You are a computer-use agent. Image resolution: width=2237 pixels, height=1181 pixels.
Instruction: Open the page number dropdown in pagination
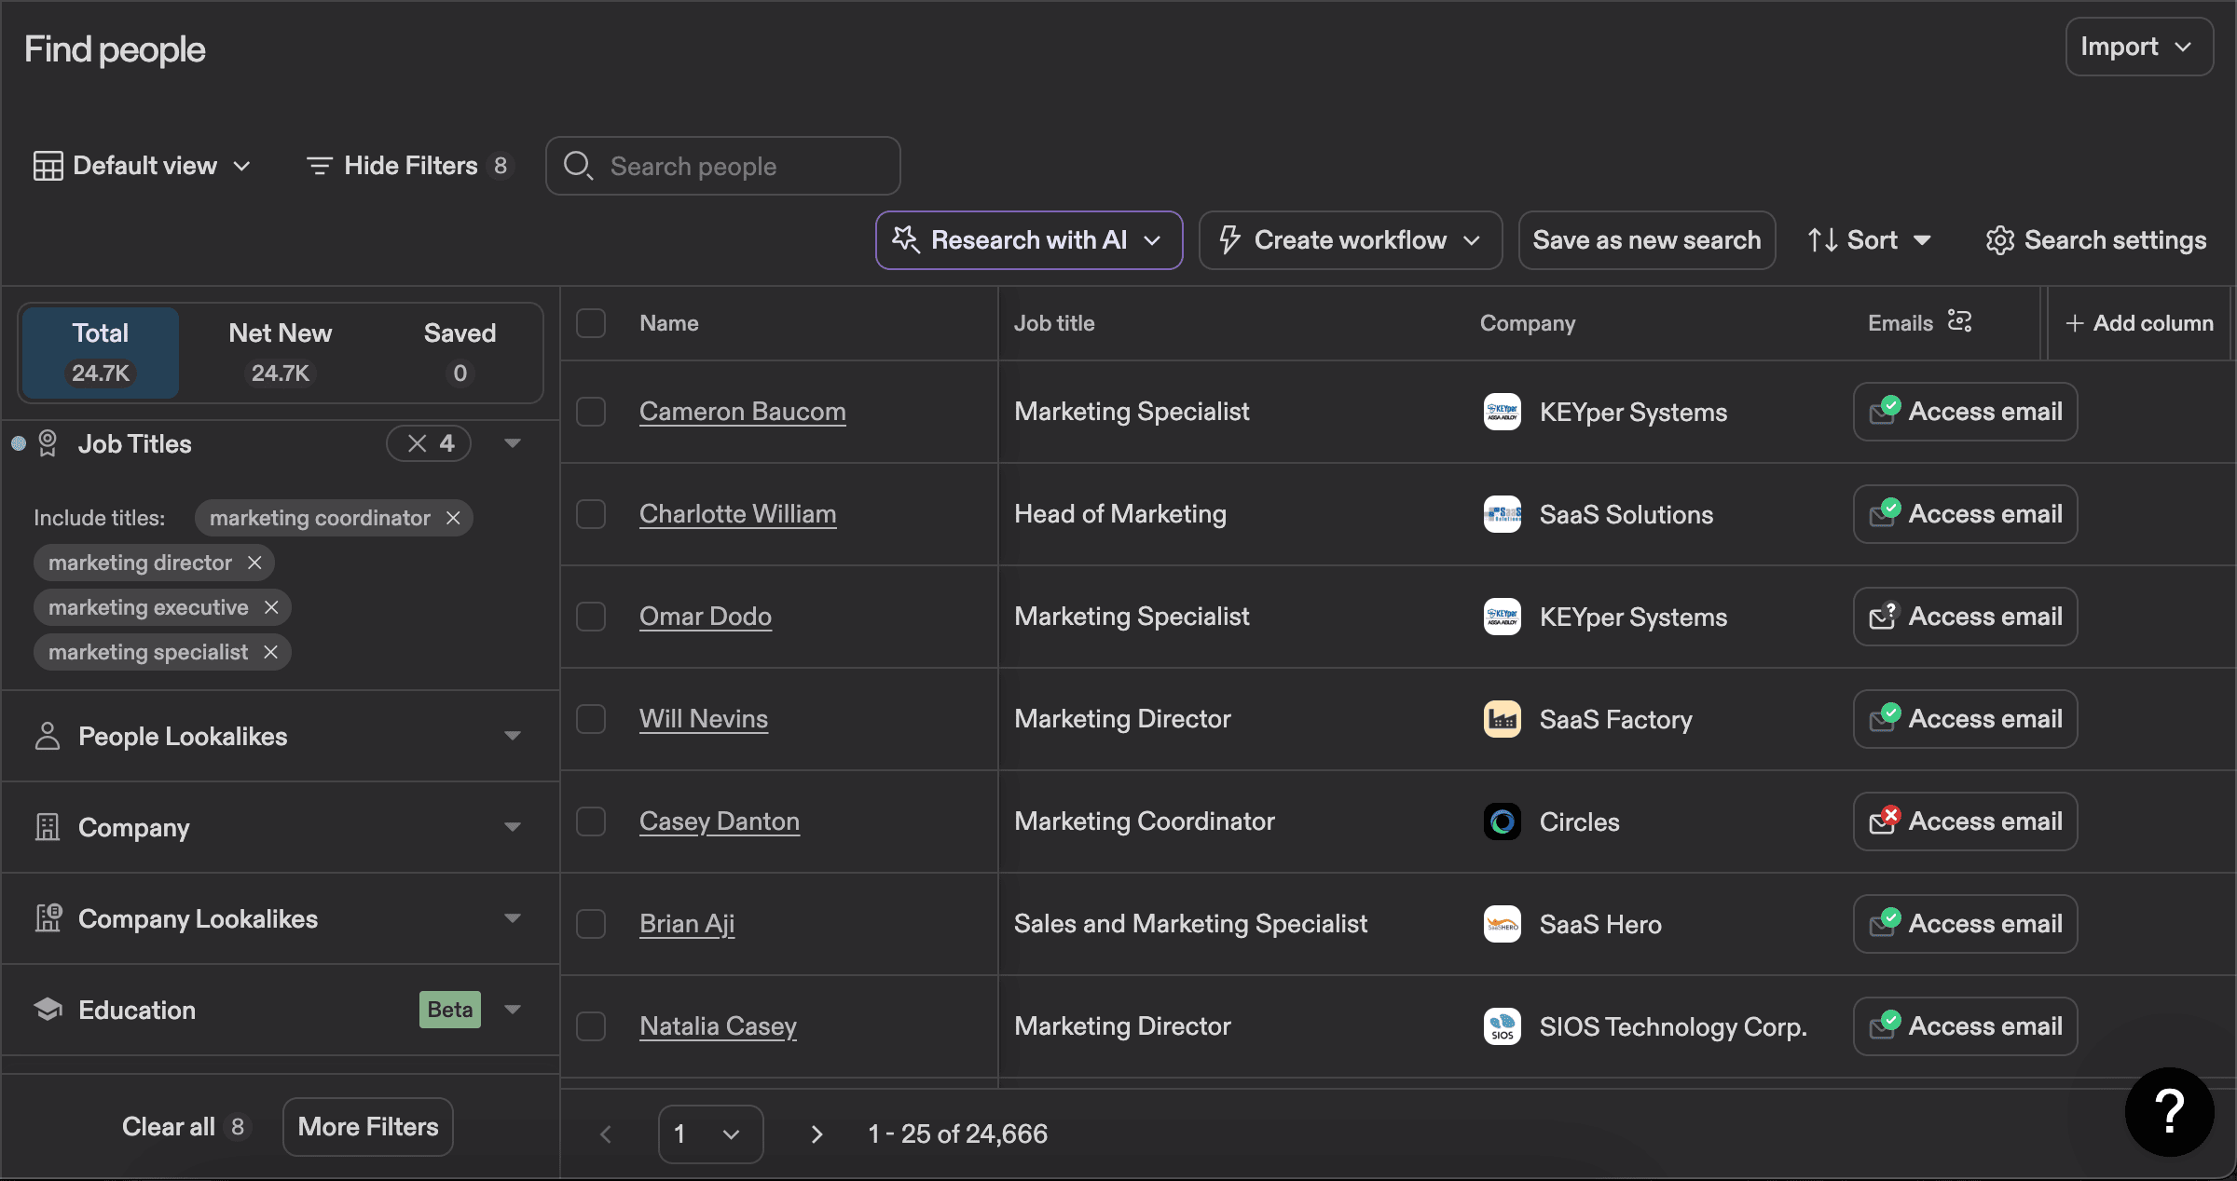(710, 1133)
